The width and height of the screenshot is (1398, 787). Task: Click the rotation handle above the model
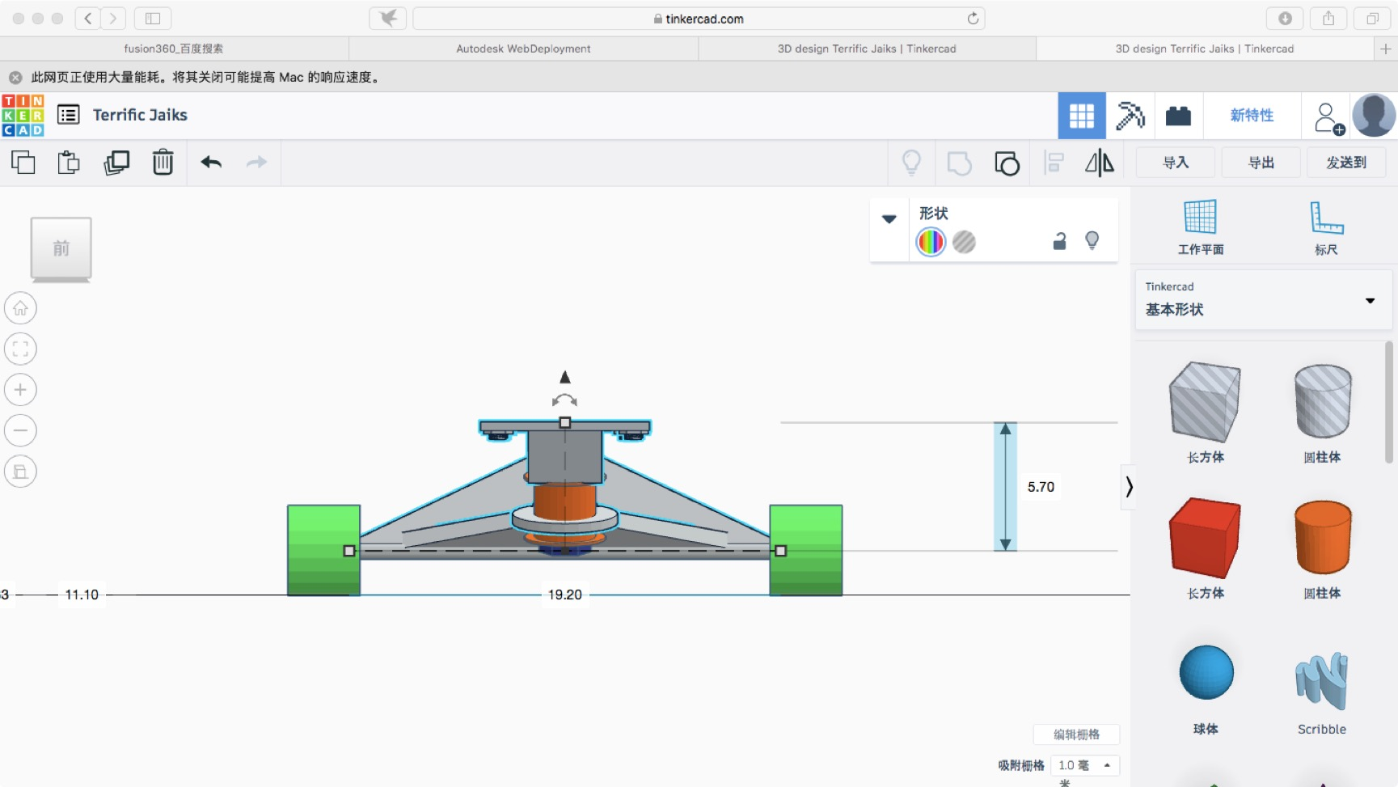coord(564,400)
